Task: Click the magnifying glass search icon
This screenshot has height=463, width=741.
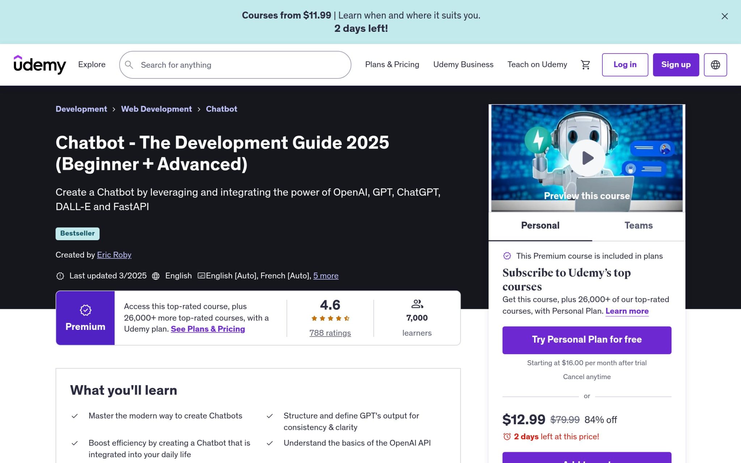Action: [129, 65]
